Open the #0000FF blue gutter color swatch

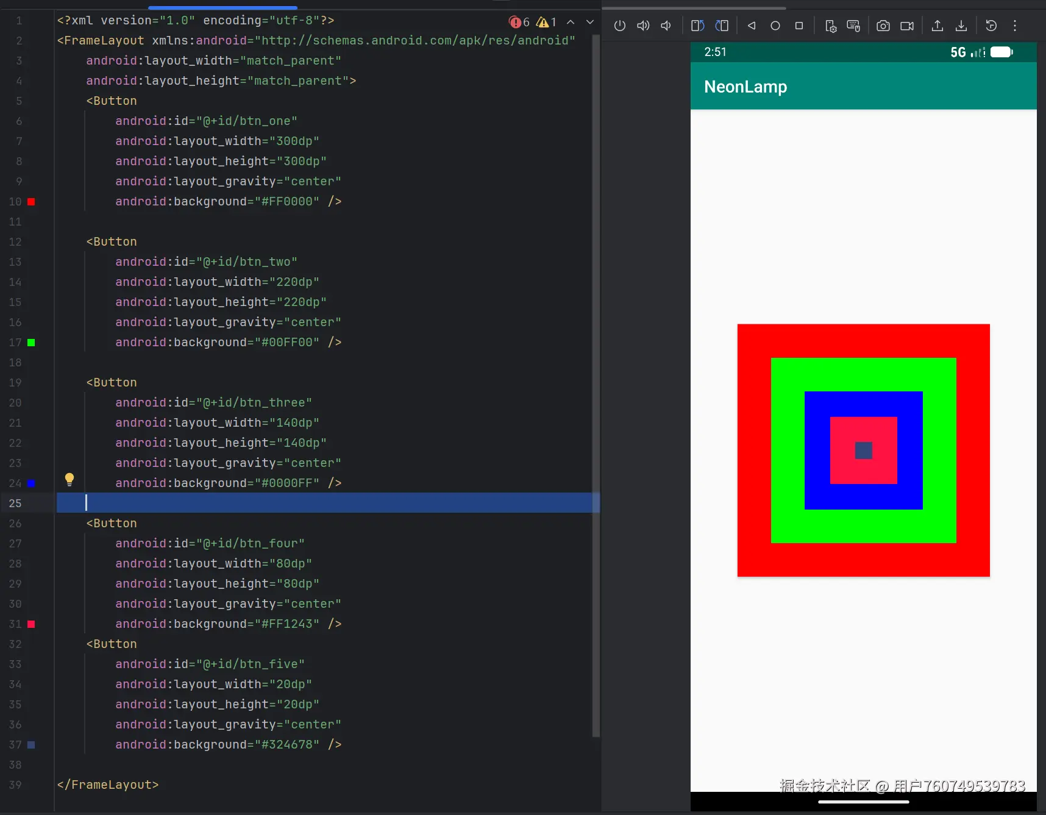31,483
